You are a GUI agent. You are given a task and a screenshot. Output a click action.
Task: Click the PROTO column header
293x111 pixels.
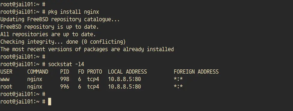tap(94, 72)
